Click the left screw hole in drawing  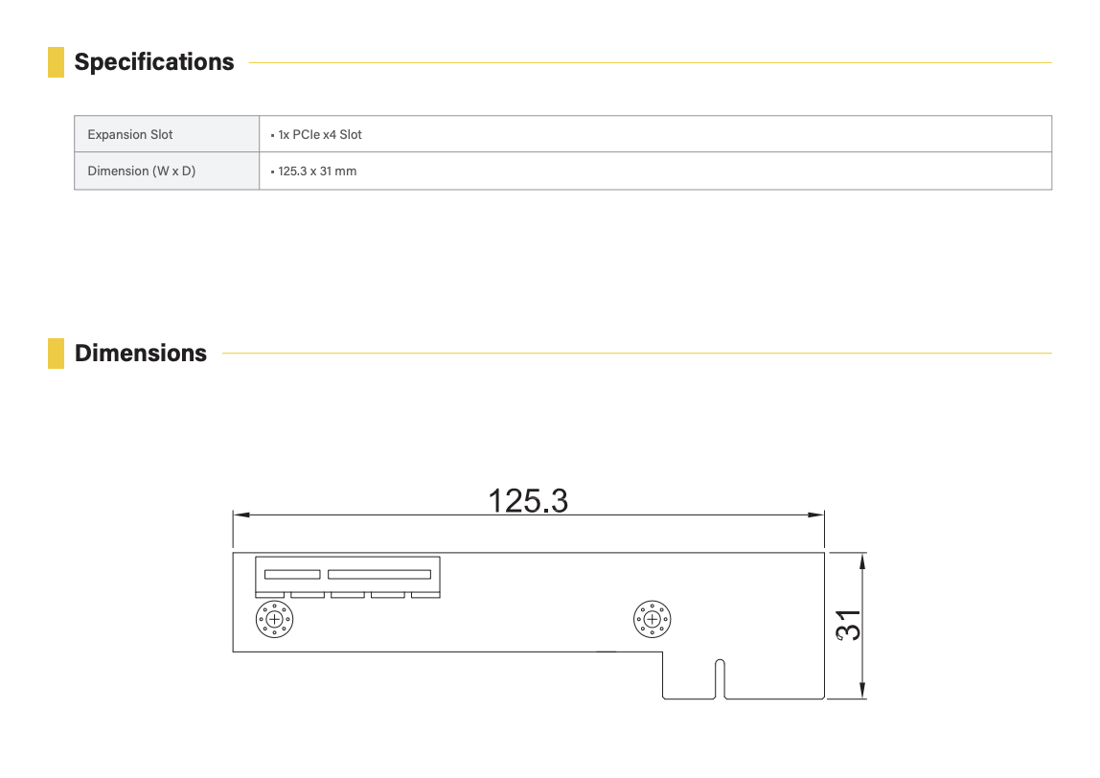[x=275, y=620]
